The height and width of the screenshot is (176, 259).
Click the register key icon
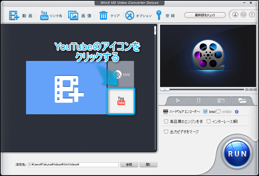point(159,15)
